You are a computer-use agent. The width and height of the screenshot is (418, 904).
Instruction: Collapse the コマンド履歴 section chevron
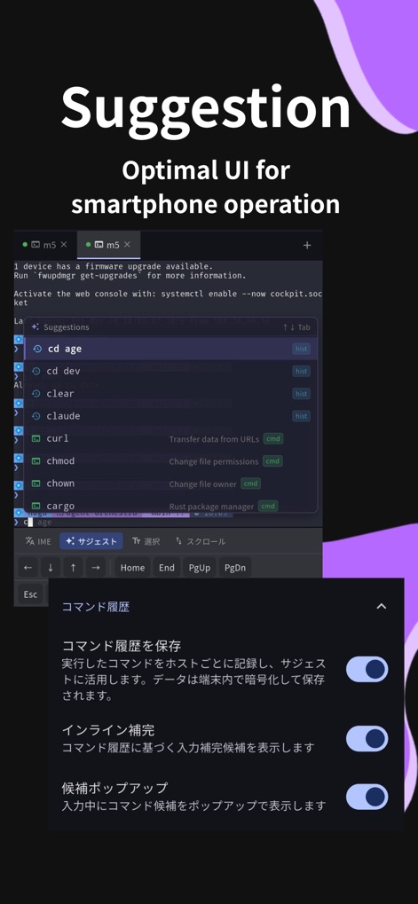(x=381, y=606)
